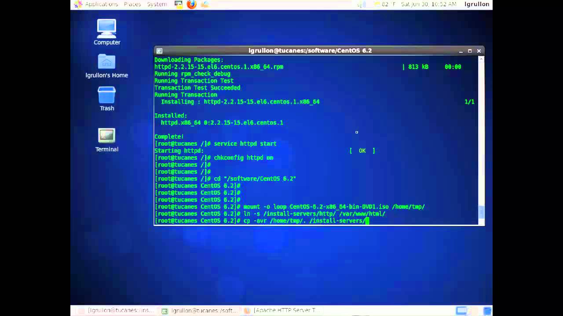Click the panel launcher icon right of Firefox

(x=205, y=4)
